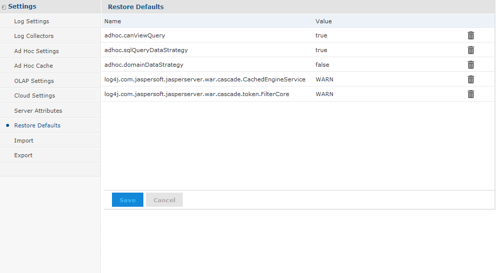Viewport: 496px width, 273px height.
Task: Click the false value of adhoc.domainDataStrategy
Action: [x=322, y=65]
